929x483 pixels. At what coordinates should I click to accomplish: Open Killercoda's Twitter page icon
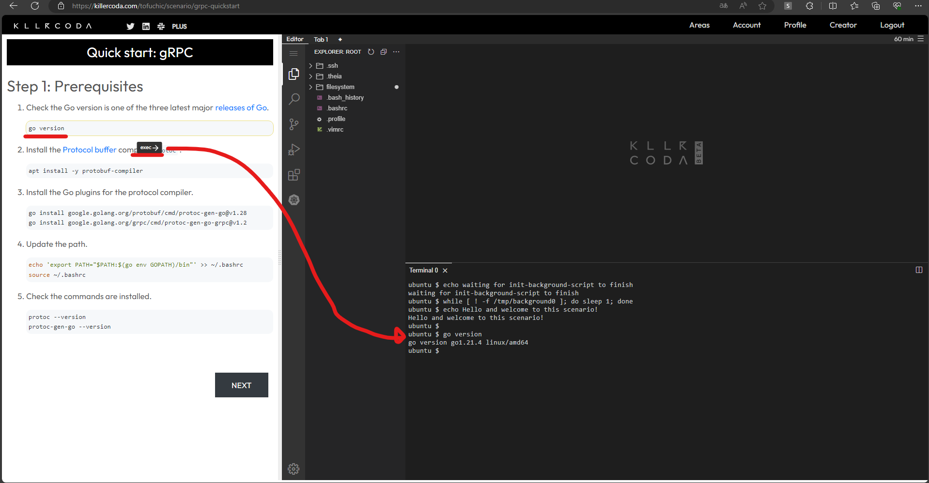(130, 26)
